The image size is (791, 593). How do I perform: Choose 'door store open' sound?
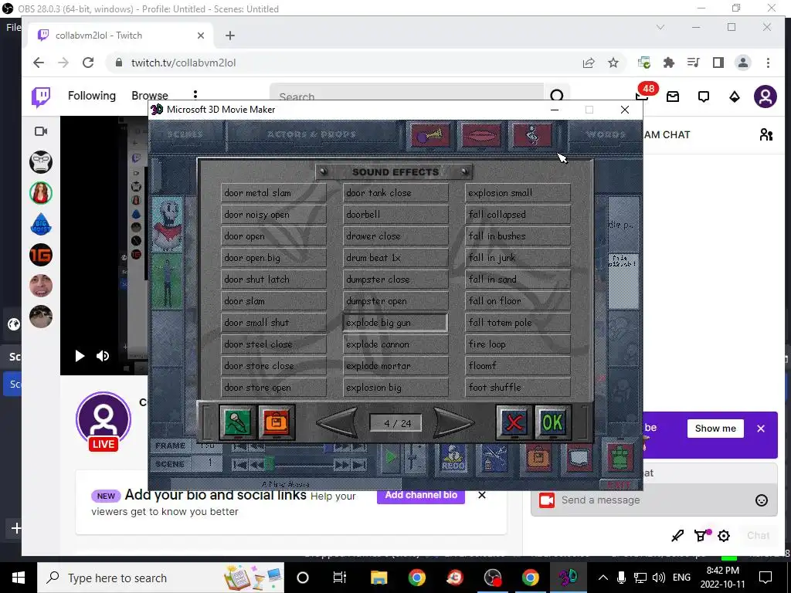[273, 388]
